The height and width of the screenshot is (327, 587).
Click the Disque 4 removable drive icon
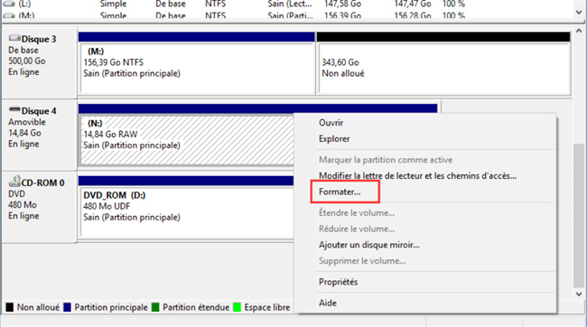click(x=14, y=109)
